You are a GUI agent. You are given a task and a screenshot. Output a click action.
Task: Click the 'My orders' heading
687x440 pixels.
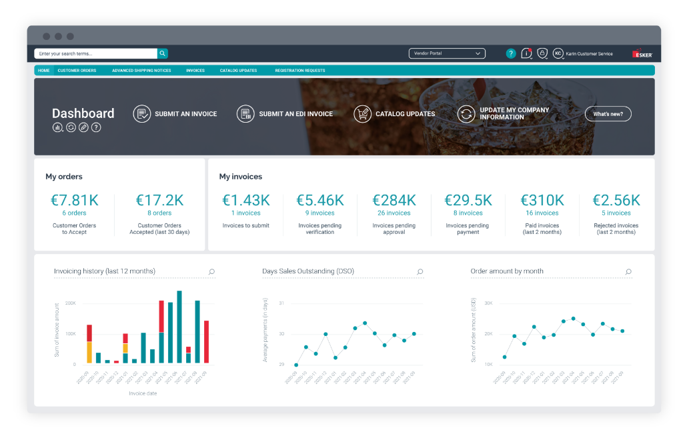[64, 177]
